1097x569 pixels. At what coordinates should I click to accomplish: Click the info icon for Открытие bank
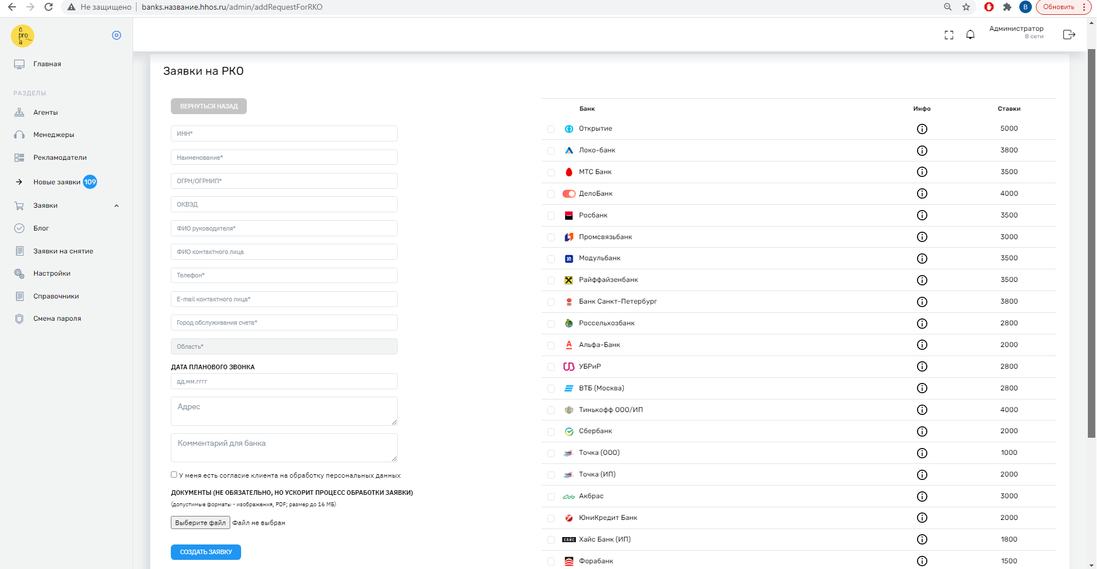click(922, 129)
